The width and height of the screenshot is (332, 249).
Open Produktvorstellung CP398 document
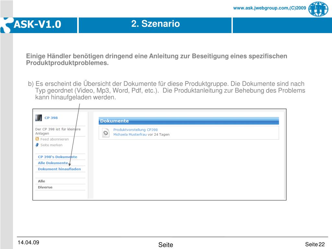tap(136, 130)
